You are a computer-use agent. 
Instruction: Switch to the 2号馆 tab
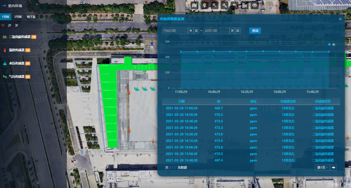[x=18, y=17]
